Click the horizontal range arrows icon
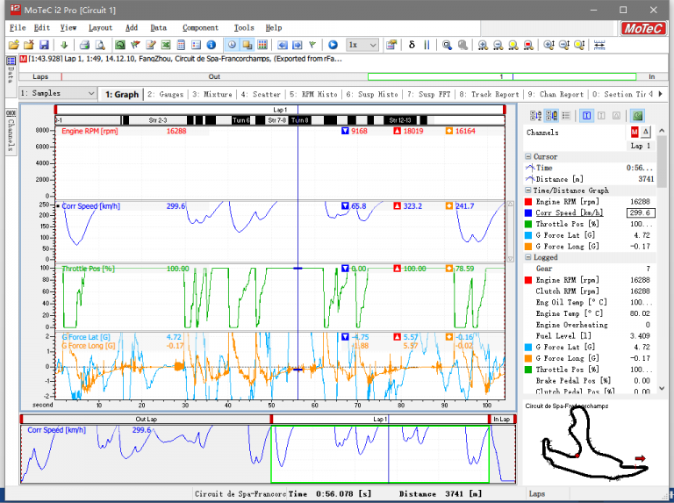674x503 pixels. coord(599,45)
